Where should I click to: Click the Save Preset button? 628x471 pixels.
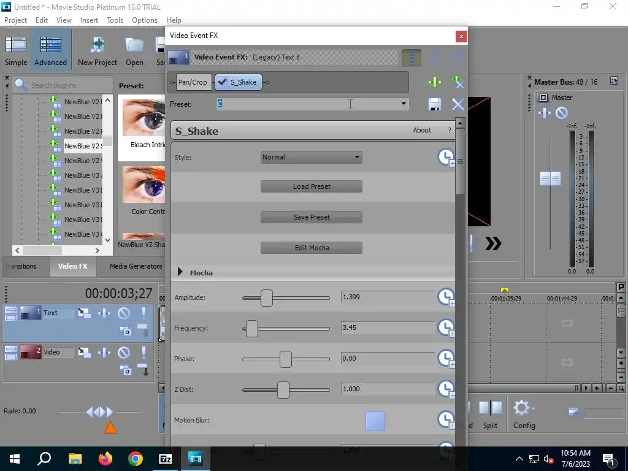[311, 217]
